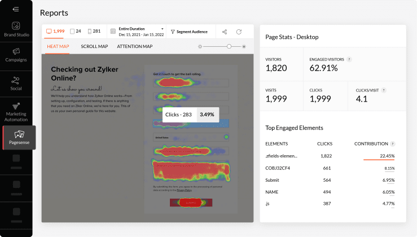Image resolution: width=417 pixels, height=237 pixels.
Task: Select the zfields-elemen... element row
Action: pos(330,156)
